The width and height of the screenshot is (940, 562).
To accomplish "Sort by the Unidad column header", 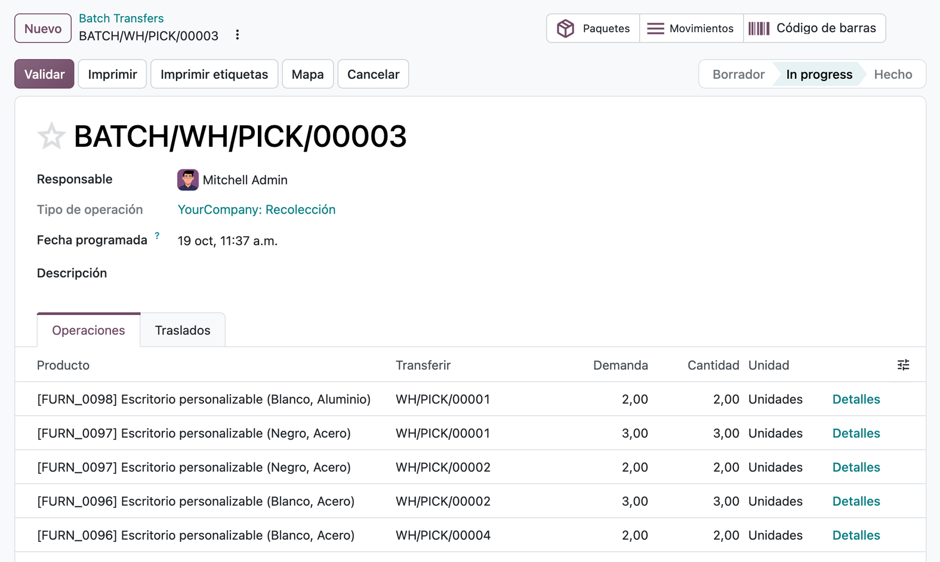I will [x=769, y=365].
